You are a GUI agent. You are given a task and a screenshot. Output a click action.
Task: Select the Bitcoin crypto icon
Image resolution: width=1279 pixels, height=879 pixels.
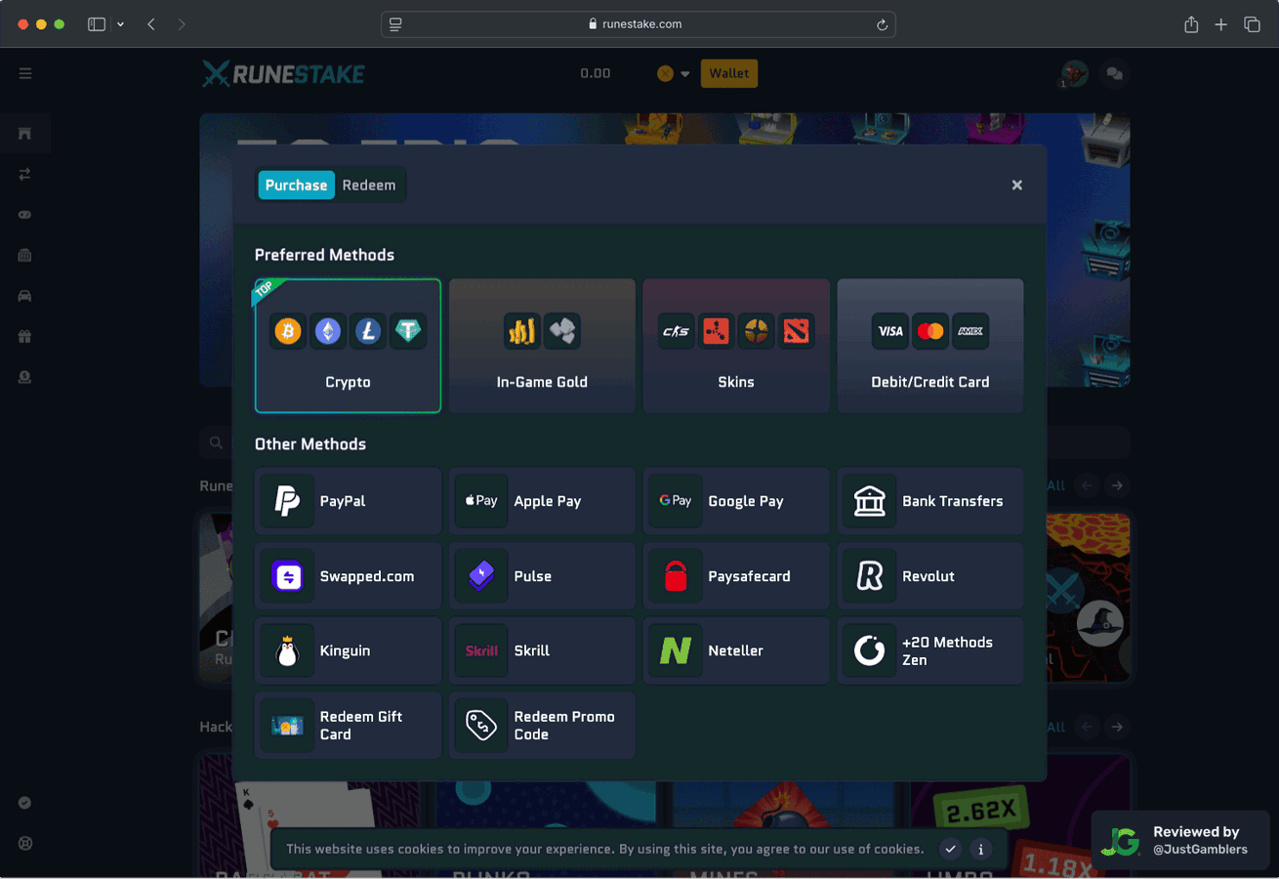(287, 331)
